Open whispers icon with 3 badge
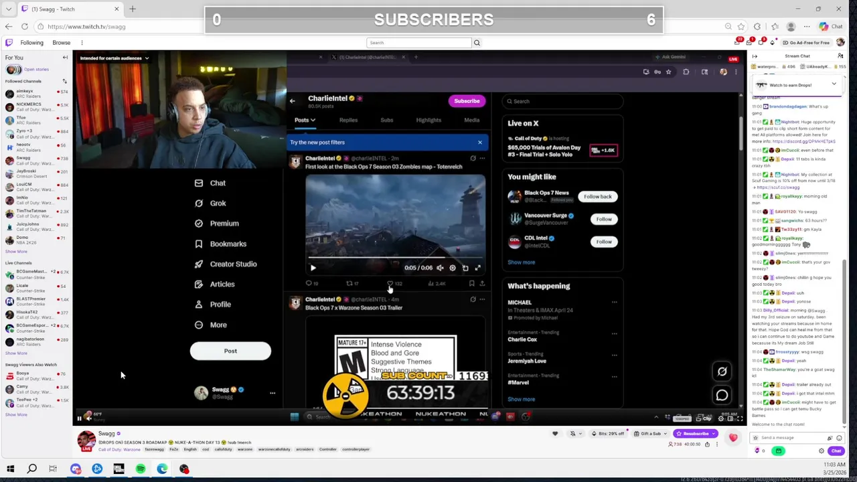This screenshot has height=482, width=857. 763,42
